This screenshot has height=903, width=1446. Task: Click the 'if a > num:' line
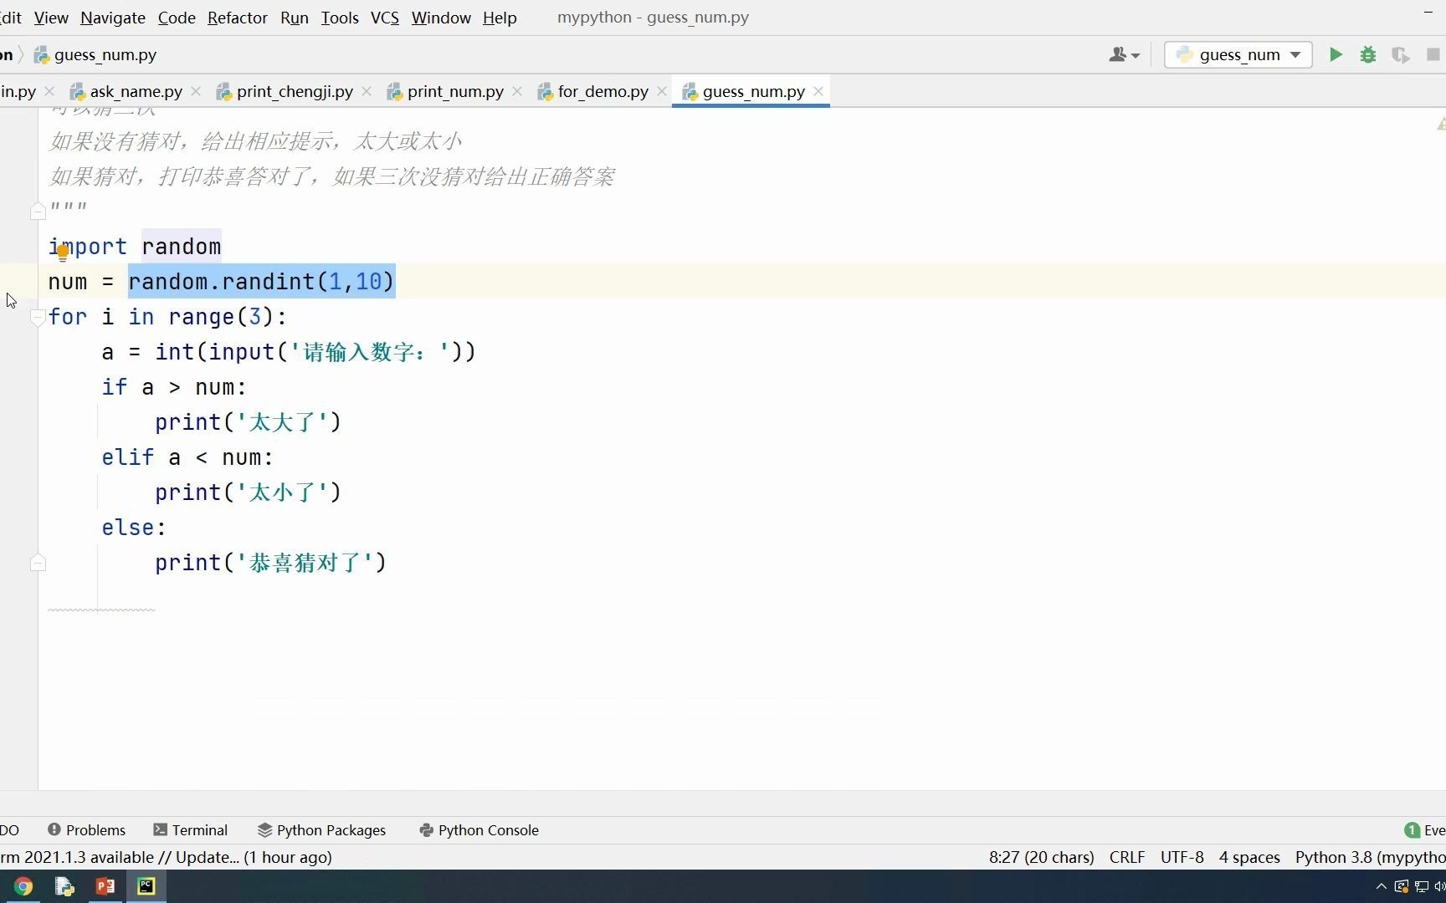(x=174, y=387)
